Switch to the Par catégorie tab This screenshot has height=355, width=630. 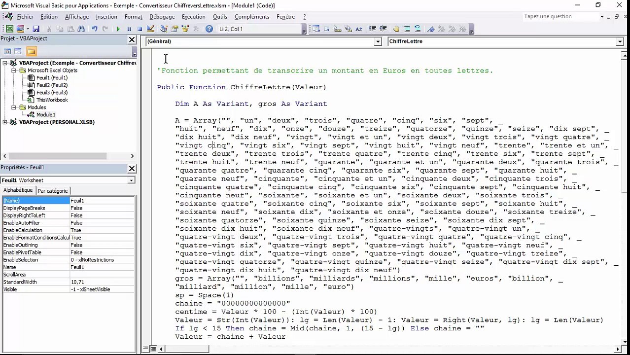[53, 191]
